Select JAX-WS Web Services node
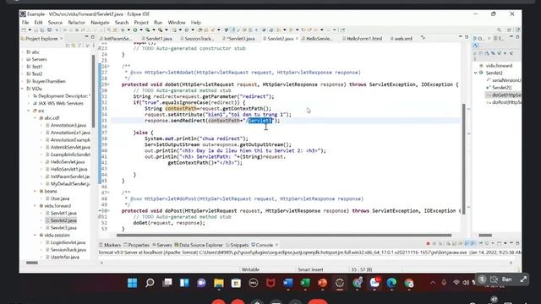541x304 pixels. click(x=61, y=103)
